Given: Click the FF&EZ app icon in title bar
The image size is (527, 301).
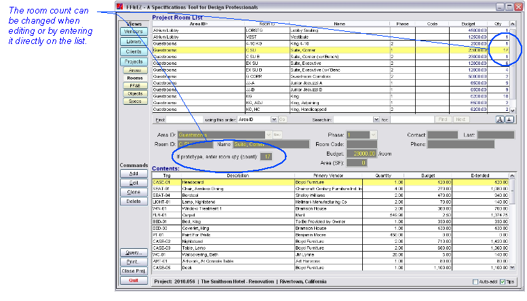Looking at the screenshot, I should coord(119,7).
